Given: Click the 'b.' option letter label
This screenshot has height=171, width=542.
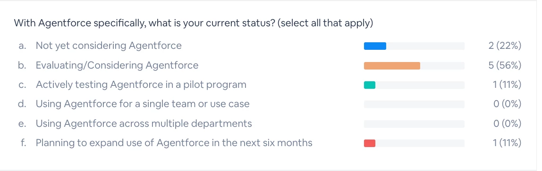Looking at the screenshot, I should [23, 65].
